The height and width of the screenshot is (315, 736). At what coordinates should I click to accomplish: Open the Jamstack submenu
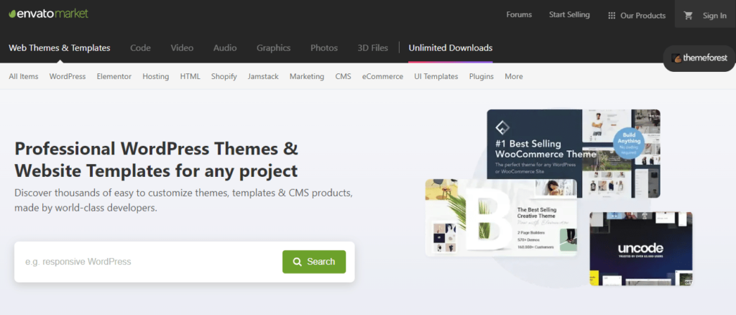263,76
